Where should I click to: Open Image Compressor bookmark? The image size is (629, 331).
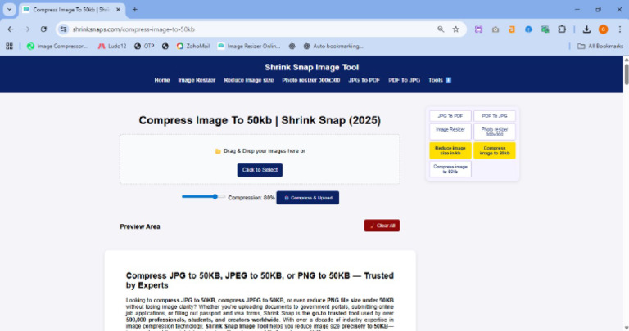coord(57,47)
